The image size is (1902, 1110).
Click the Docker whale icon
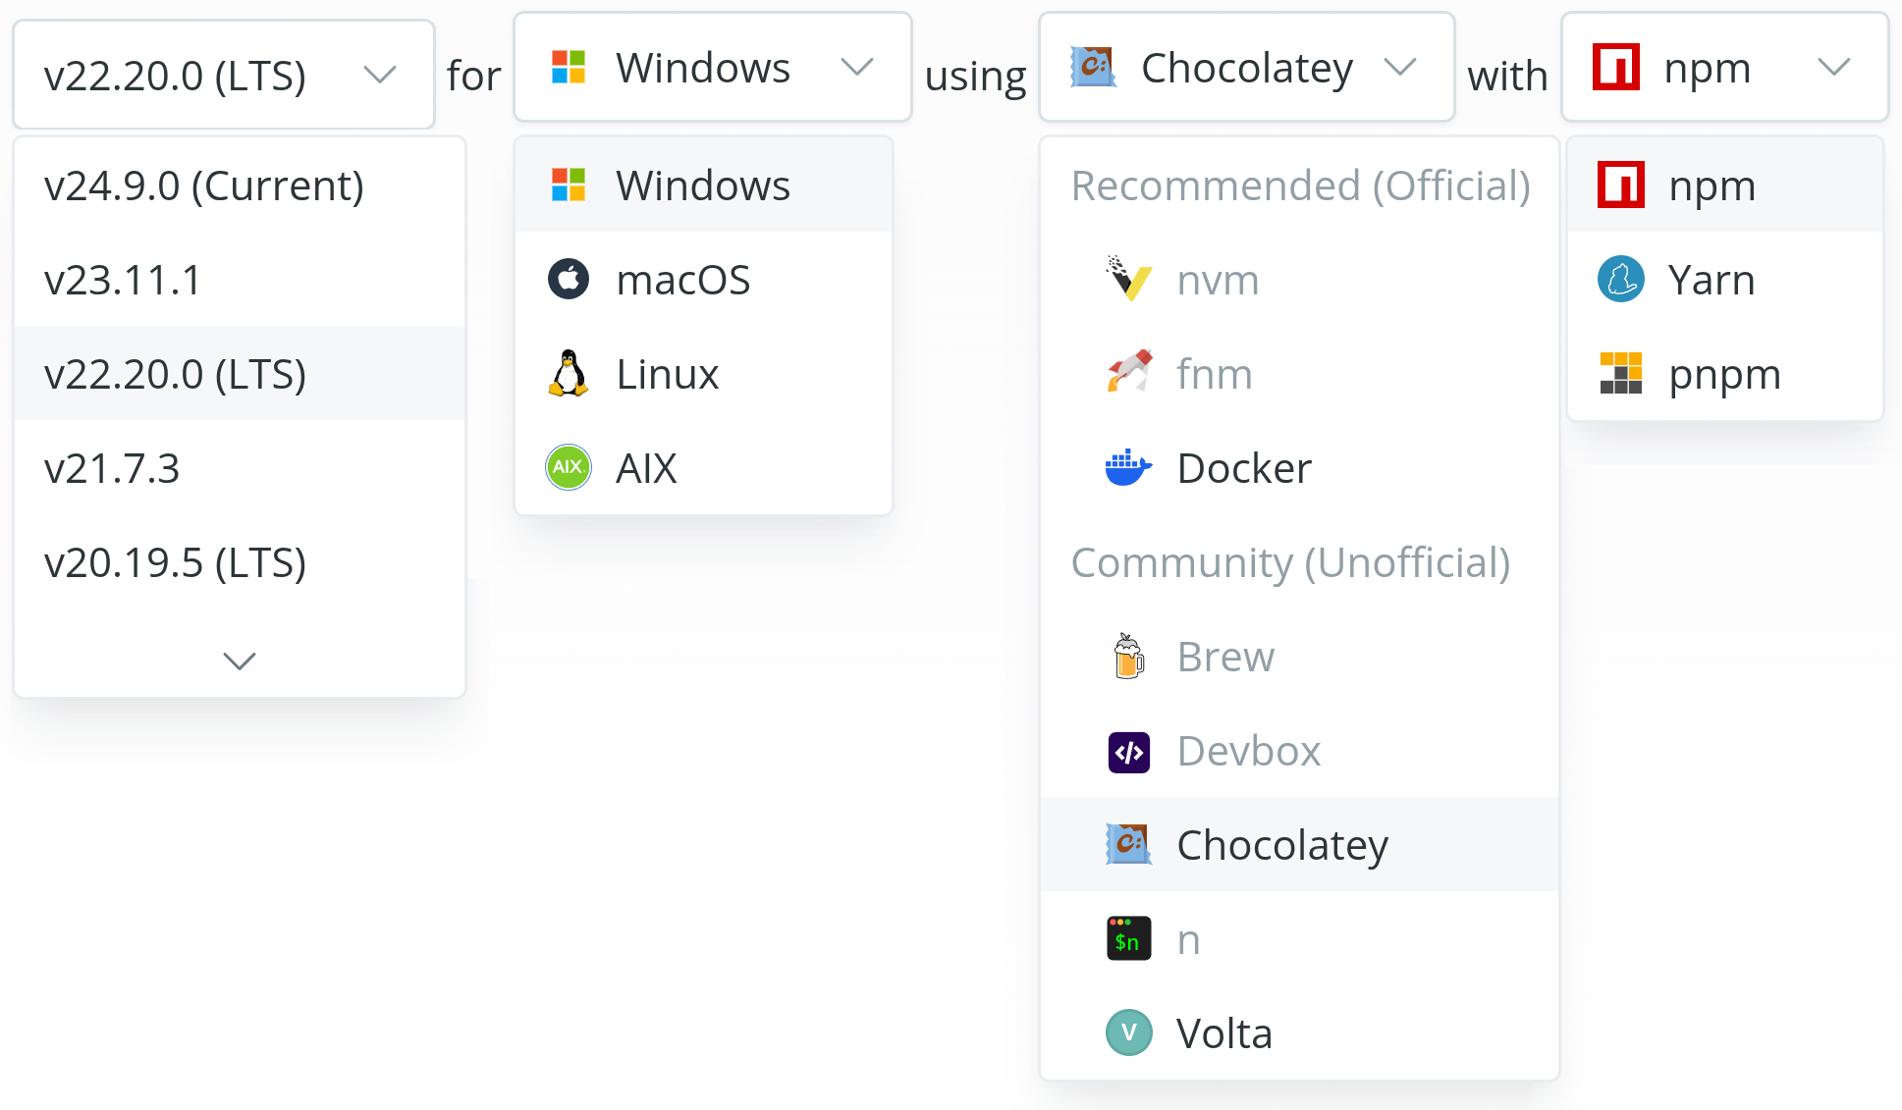(x=1127, y=468)
